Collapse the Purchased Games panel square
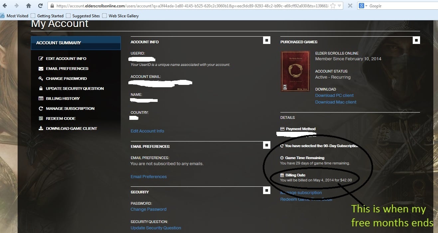This screenshot has width=438, height=233. [x=416, y=40]
